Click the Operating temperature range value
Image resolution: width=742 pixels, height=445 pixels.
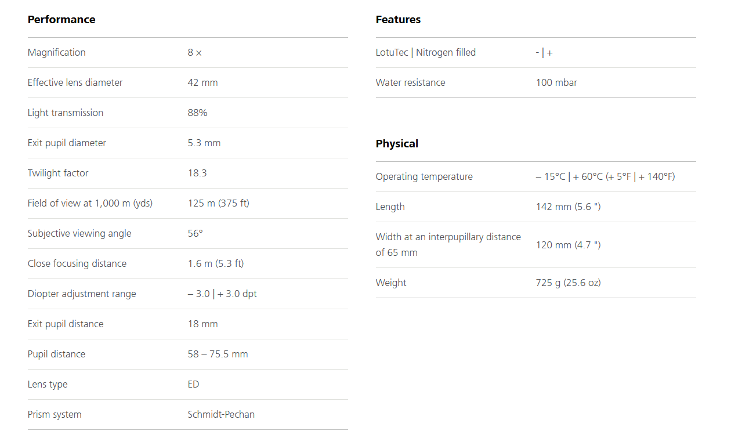(605, 177)
